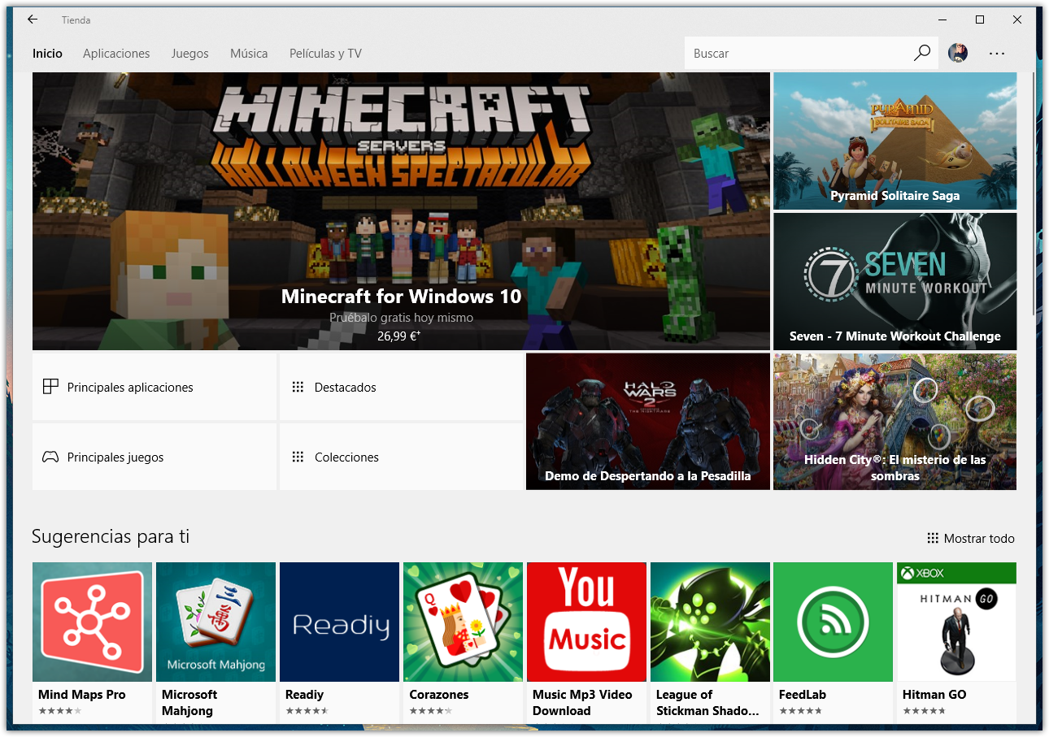Image resolution: width=1049 pixels, height=737 pixels.
Task: Open the Mind Maps Pro app icon
Action: coord(92,622)
